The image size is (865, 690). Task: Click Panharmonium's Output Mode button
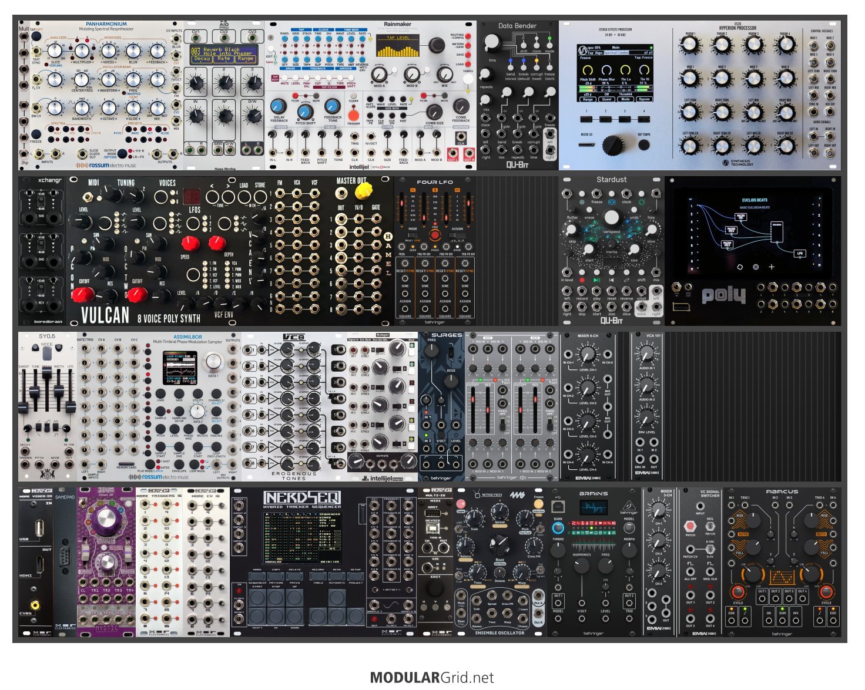coord(122,154)
